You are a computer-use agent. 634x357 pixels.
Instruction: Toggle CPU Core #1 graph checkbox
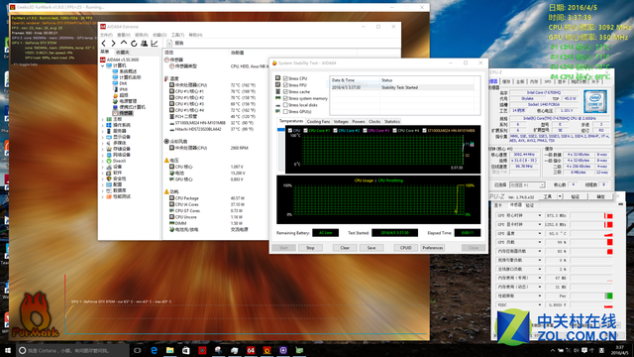click(x=306, y=130)
